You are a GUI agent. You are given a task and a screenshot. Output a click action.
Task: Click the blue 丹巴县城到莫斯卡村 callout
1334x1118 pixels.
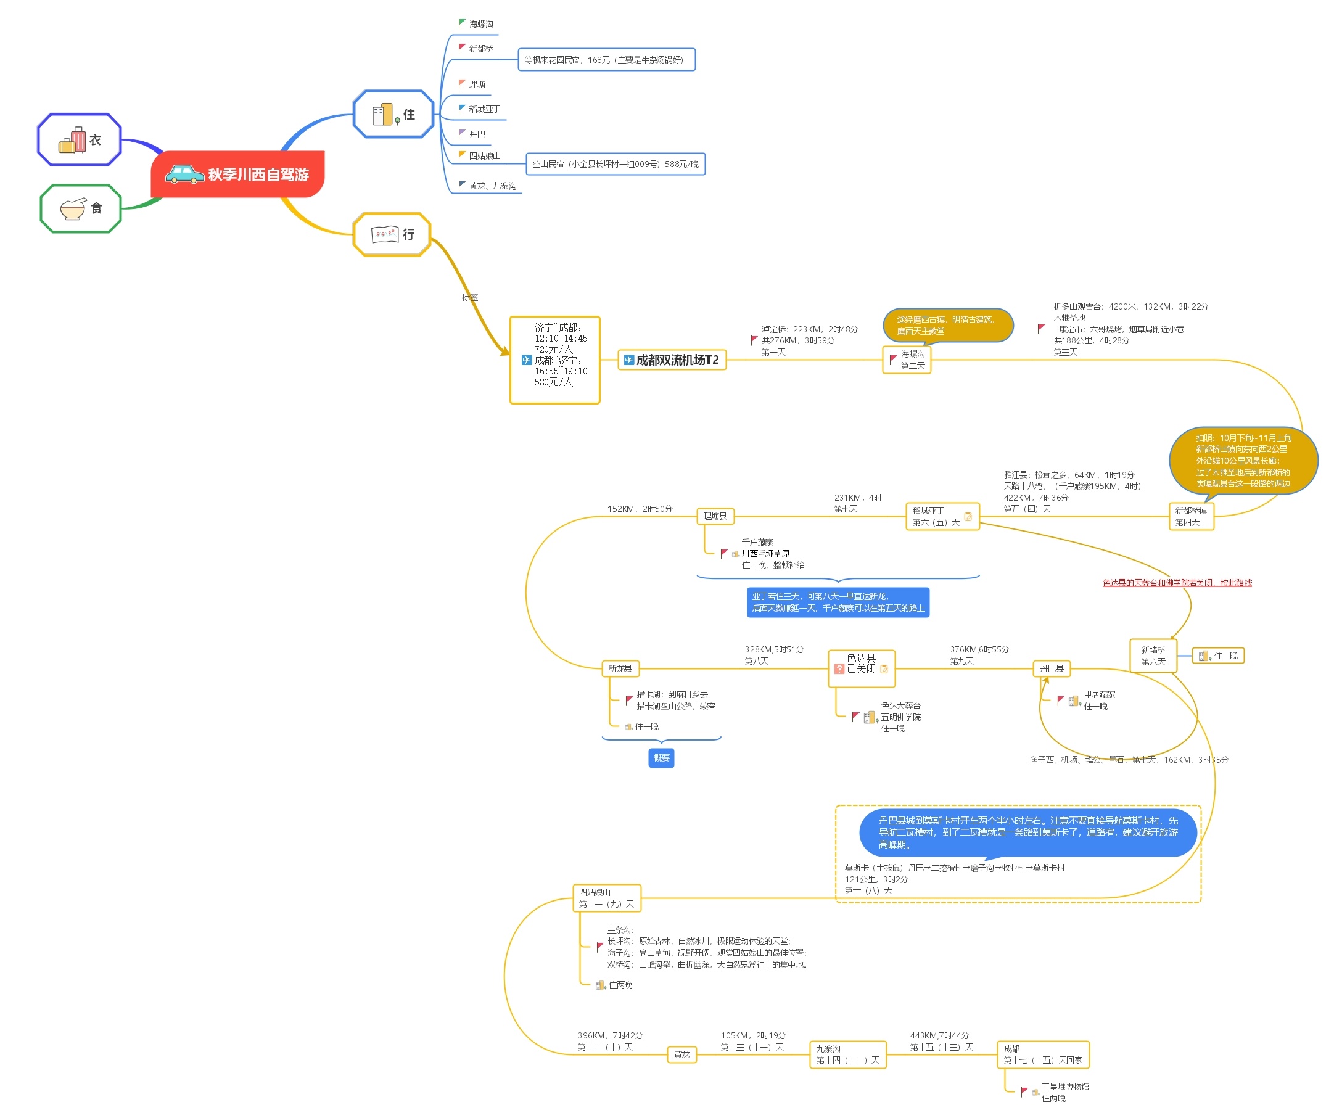point(1027,832)
